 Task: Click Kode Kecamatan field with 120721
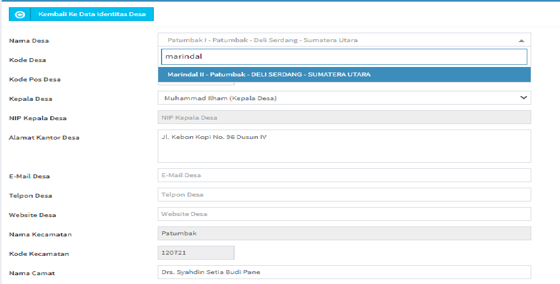[x=196, y=252]
